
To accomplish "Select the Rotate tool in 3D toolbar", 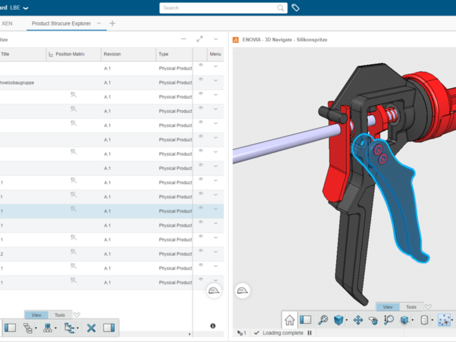I will pos(373,320).
